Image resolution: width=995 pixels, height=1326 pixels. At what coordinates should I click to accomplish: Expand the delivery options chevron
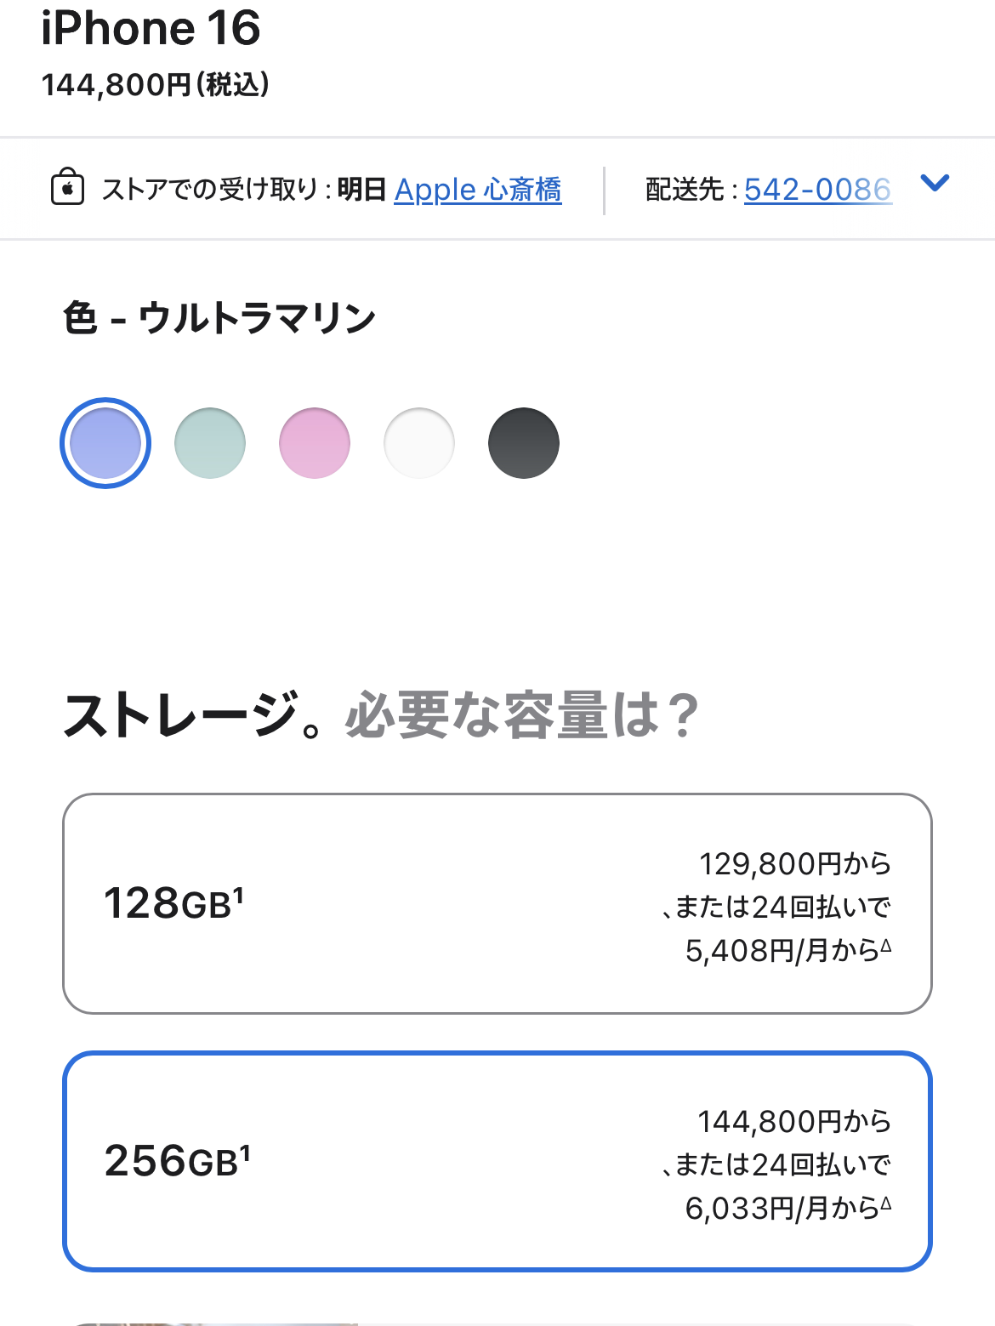[935, 182]
